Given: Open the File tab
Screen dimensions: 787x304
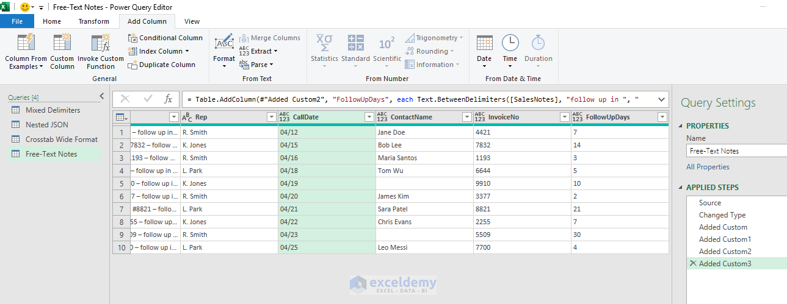Looking at the screenshot, I should pos(17,21).
